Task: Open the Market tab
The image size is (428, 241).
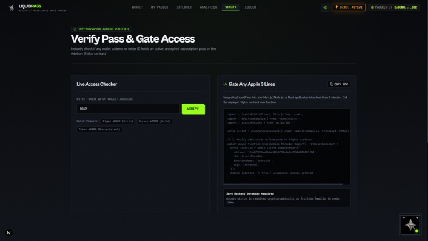Action: tap(137, 7)
